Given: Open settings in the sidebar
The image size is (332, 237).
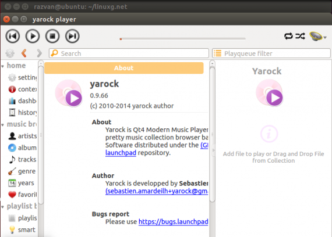Looking at the screenshot, I should click(22, 77).
